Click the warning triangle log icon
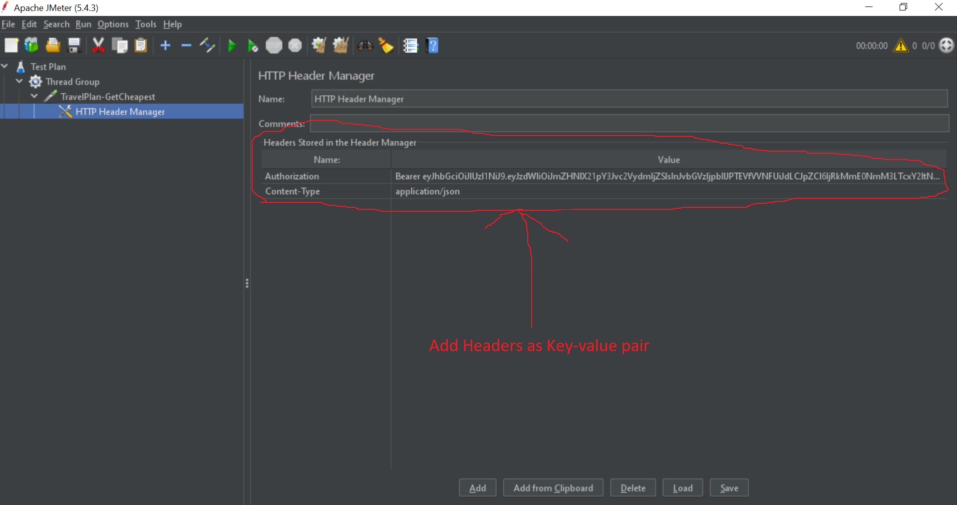The image size is (957, 505). 901,45
